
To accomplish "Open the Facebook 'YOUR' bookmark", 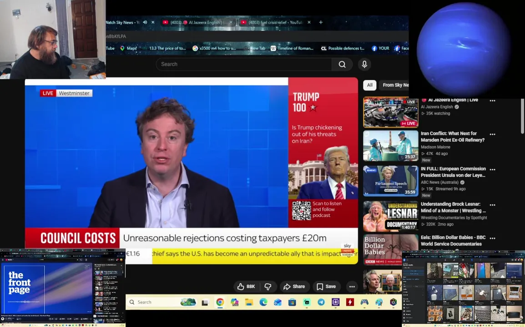I will (x=380, y=49).
